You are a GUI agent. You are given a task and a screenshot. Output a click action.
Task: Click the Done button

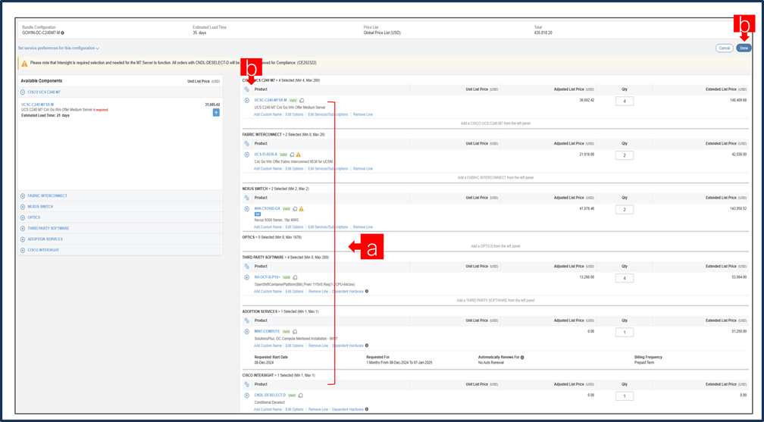[x=744, y=48]
